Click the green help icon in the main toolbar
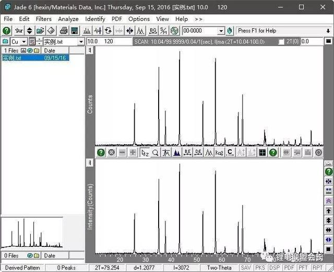The height and width of the screenshot is (272, 334). point(6,31)
